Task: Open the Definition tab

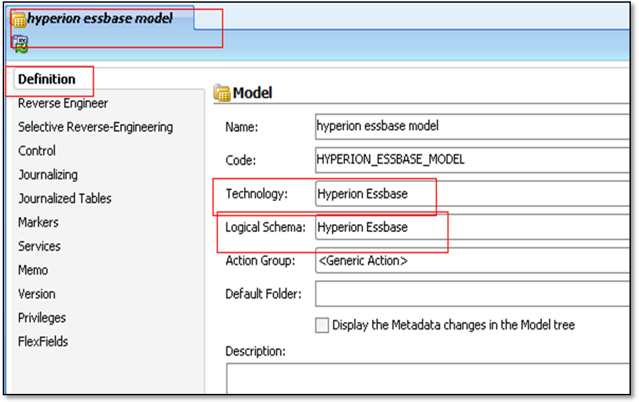Action: (x=47, y=79)
